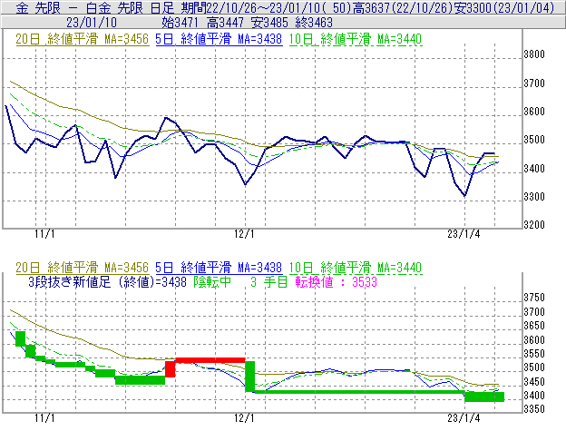The width and height of the screenshot is (566, 431).
Task: Click the 3650 axis label in lower chart
Action: (534, 326)
